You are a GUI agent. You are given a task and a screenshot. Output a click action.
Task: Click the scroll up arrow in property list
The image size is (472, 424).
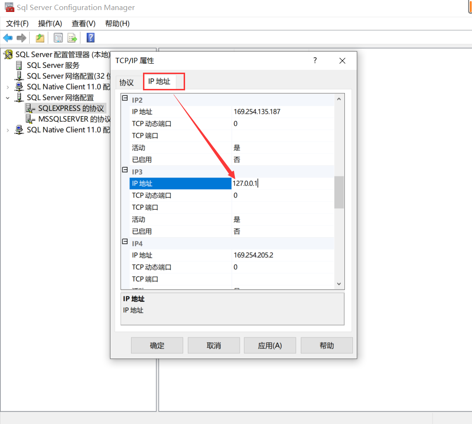point(339,99)
